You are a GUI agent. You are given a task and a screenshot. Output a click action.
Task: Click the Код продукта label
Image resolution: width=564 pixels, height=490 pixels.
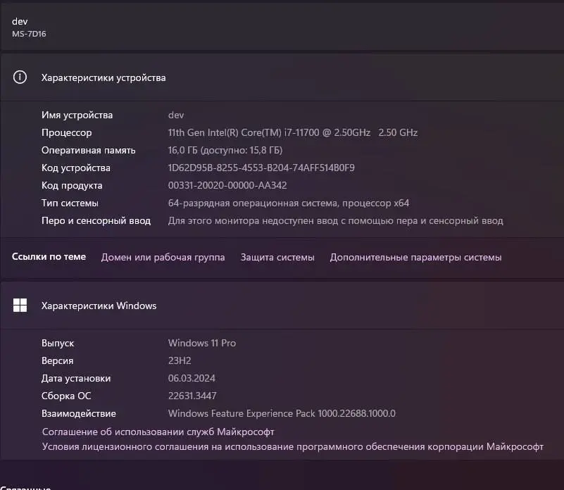click(72, 185)
